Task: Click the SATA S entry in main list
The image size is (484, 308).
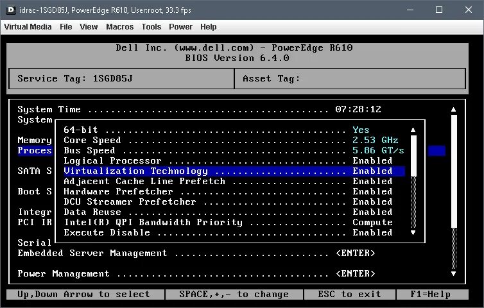Action: [x=35, y=171]
